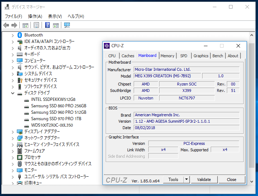Open the ヘルプ(H) menu
The width and height of the screenshot is (258, 196).
point(76,16)
